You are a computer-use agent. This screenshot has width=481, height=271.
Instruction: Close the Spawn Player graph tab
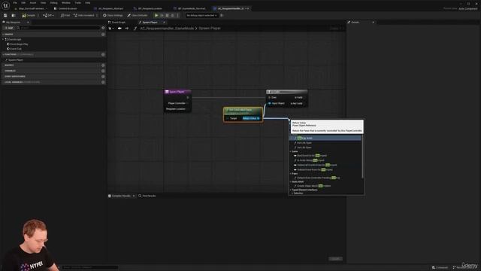[164, 23]
